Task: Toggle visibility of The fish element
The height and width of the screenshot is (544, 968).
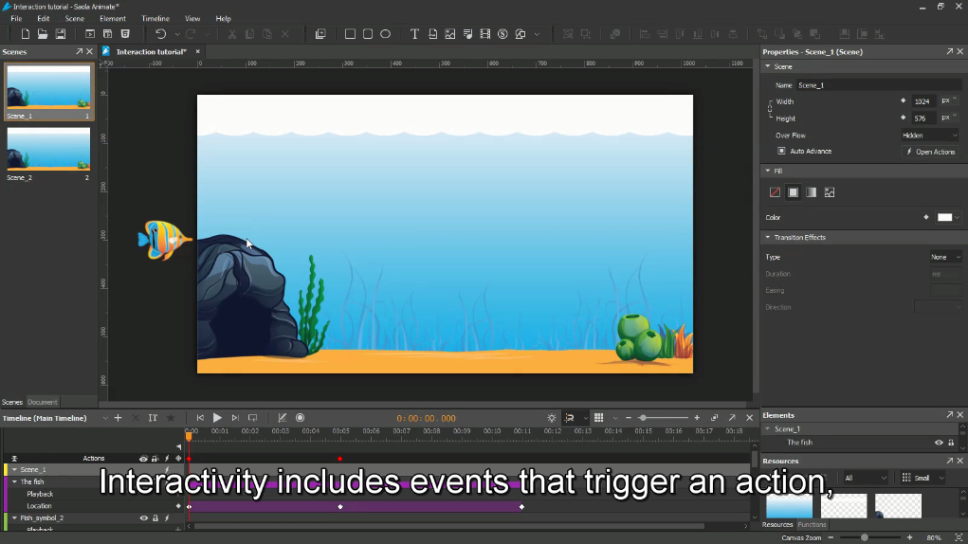Action: pos(939,443)
